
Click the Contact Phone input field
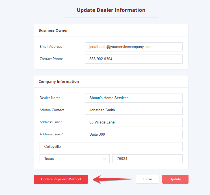133,59
